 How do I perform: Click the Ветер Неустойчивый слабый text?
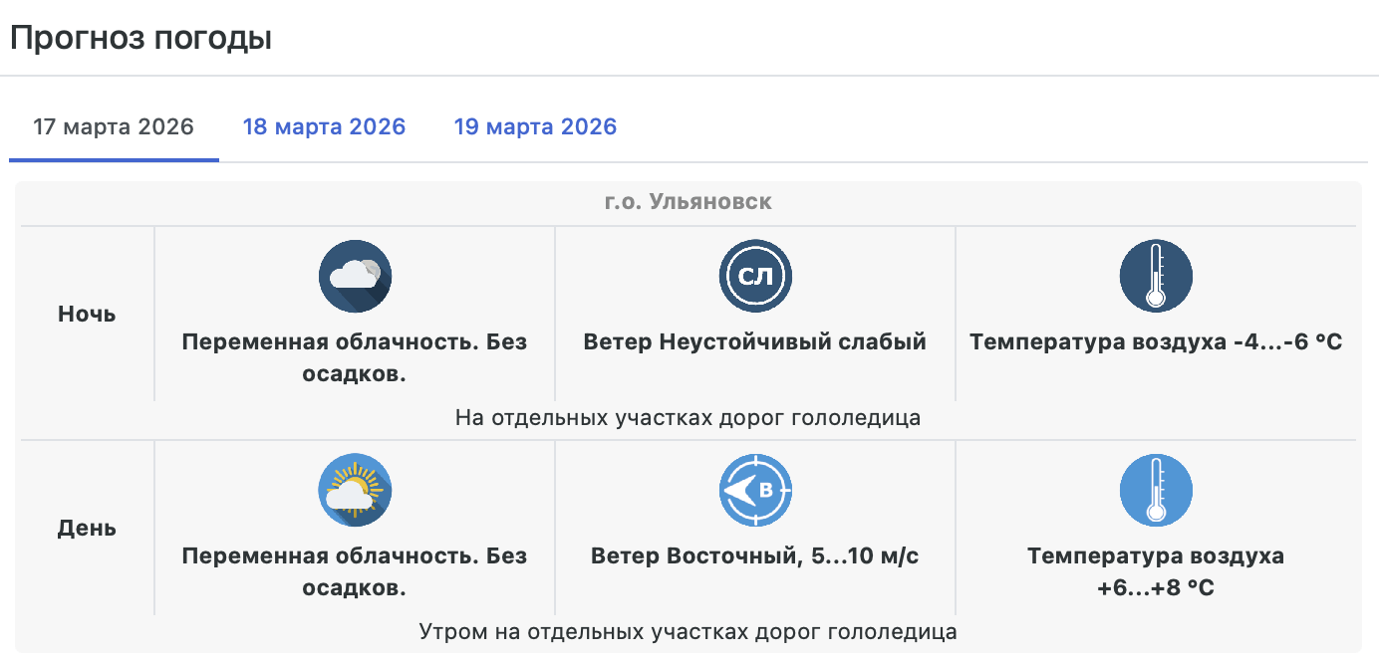(x=755, y=342)
